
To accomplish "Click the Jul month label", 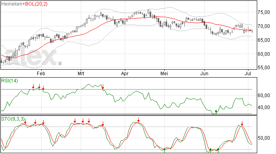I will click(248, 73).
